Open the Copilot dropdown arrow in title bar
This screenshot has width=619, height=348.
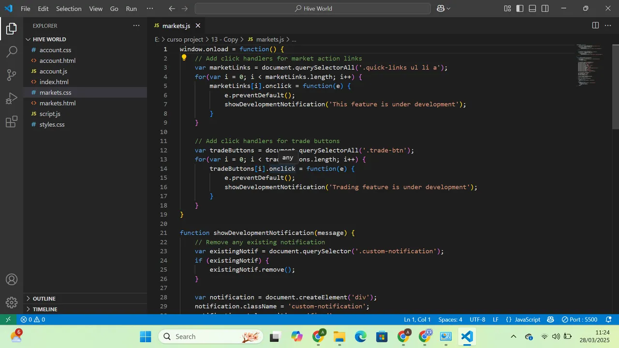pyautogui.click(x=448, y=9)
